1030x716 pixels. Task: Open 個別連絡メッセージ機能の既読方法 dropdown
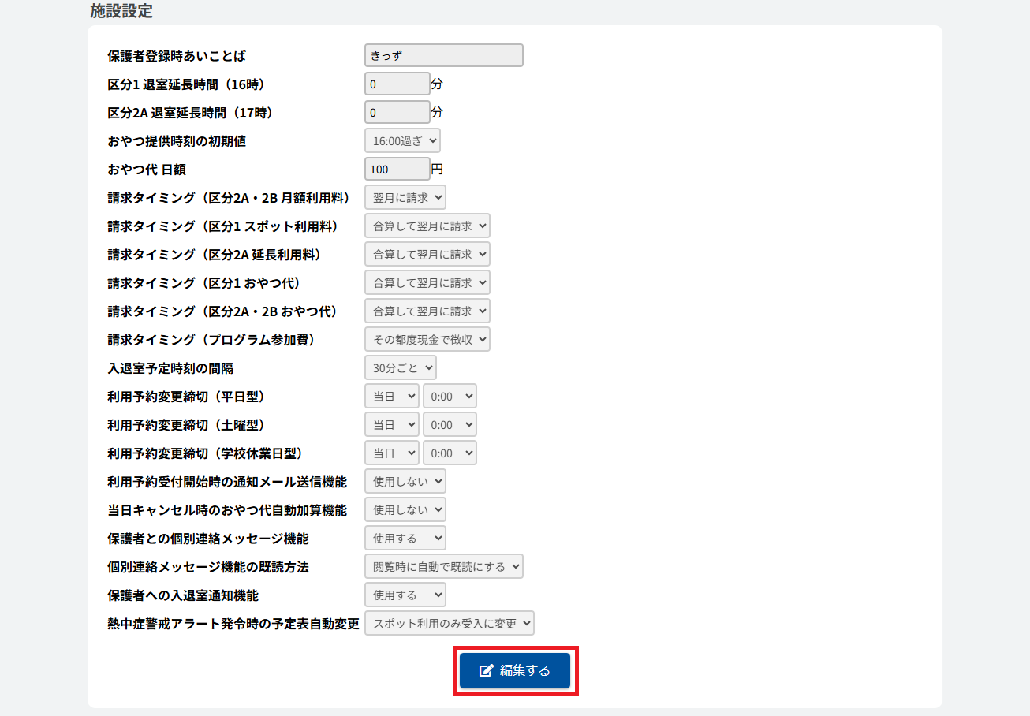(443, 566)
